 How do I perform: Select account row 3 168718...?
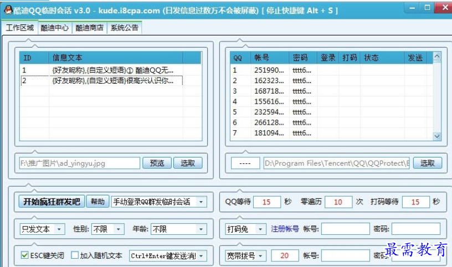331,91
